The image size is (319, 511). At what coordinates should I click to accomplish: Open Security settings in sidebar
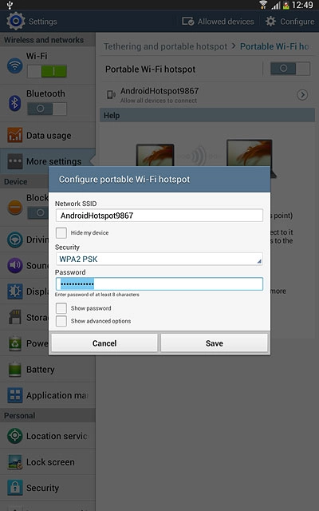coord(48,488)
